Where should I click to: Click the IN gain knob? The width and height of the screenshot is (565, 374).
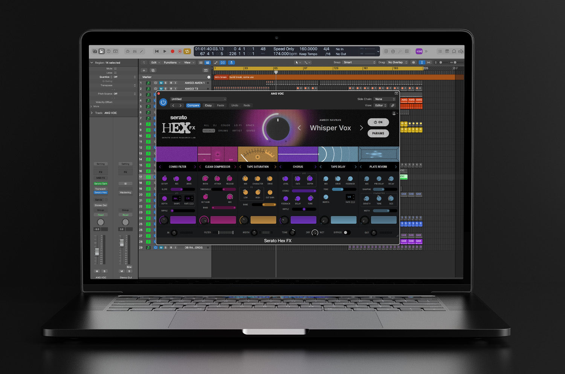point(174,233)
